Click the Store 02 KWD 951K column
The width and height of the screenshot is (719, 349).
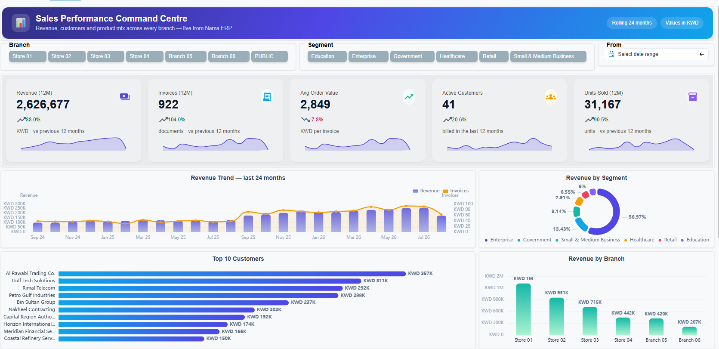[x=557, y=316]
